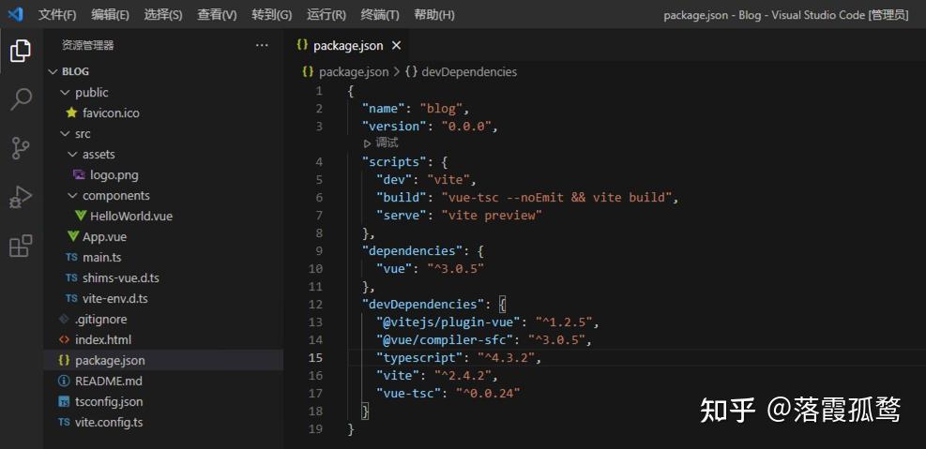The height and width of the screenshot is (449, 926).
Task: Open index.html in the explorer
Action: point(103,340)
